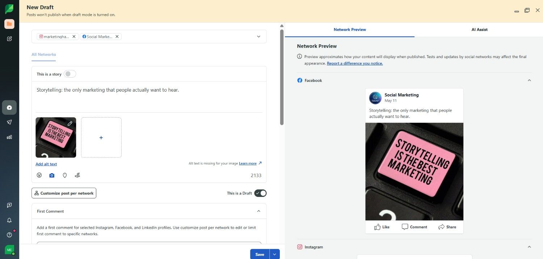The image size is (543, 259).
Task: Select the All Networks tab
Action: (x=43, y=54)
